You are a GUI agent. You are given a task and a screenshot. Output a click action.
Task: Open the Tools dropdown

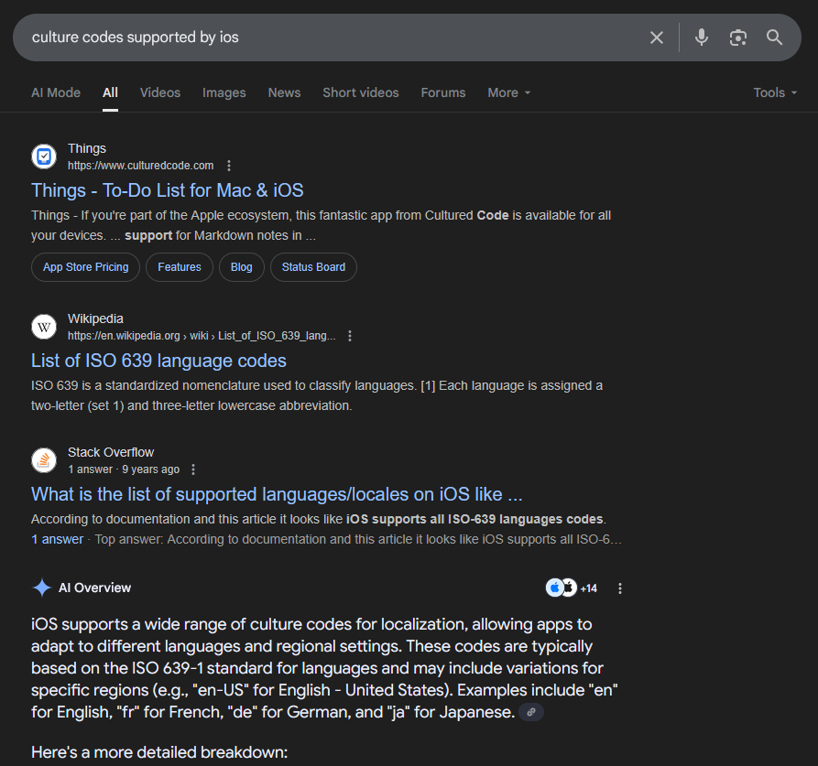point(774,92)
